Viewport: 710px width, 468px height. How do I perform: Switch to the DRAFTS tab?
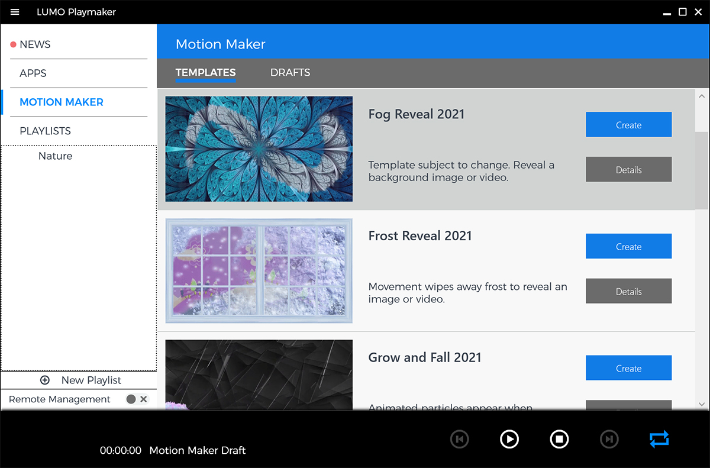(x=291, y=73)
